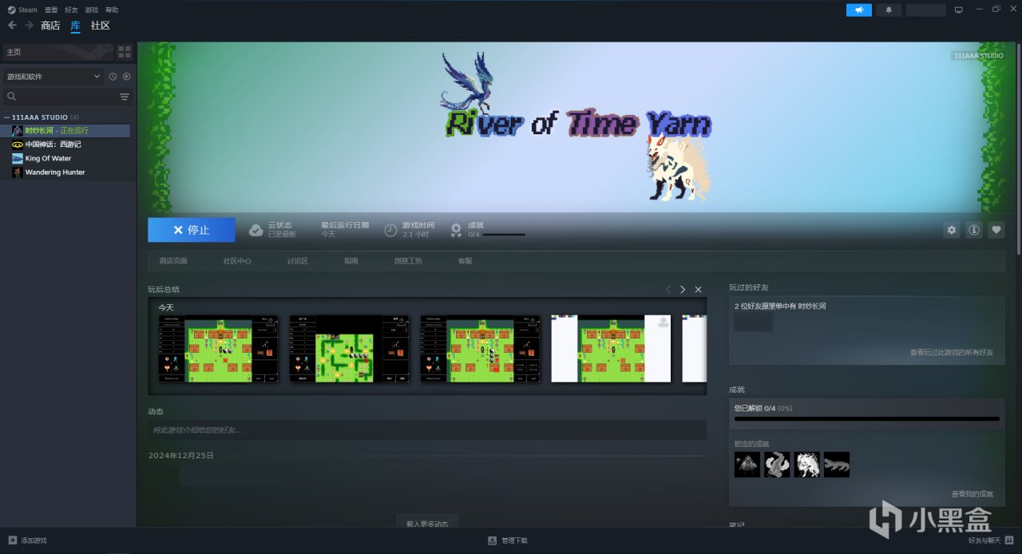The image size is (1022, 554).
Task: Open game settings gear icon
Action: point(952,230)
